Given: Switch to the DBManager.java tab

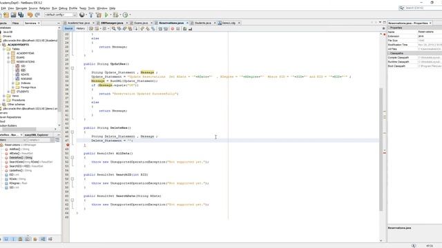Looking at the screenshot, I should 112,23.
